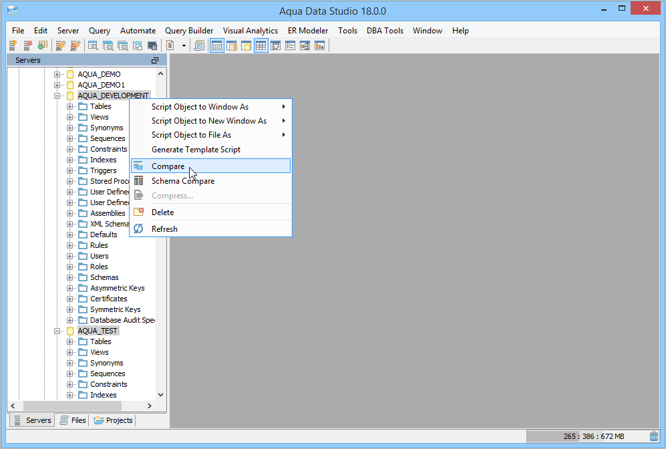Toggle the second highlighted grid table icon
This screenshot has width=666, height=449.
tap(261, 45)
